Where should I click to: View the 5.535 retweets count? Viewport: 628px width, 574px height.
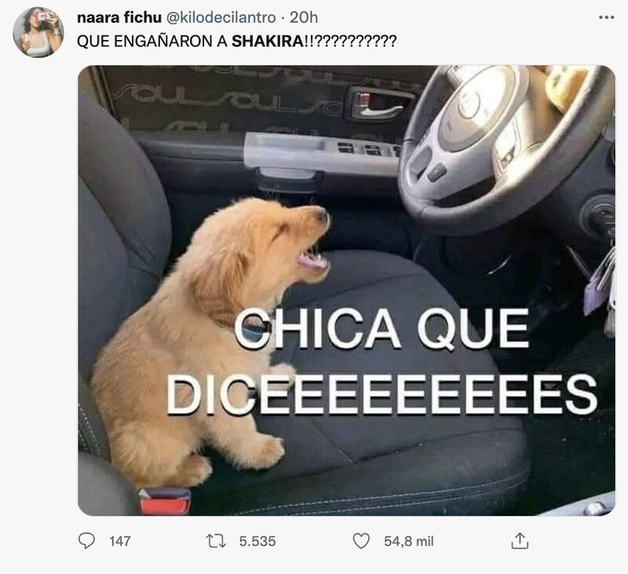click(257, 541)
